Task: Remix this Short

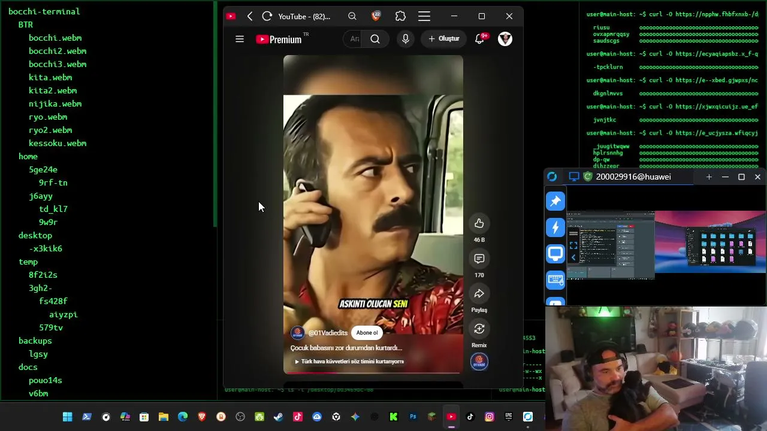Action: pyautogui.click(x=479, y=329)
